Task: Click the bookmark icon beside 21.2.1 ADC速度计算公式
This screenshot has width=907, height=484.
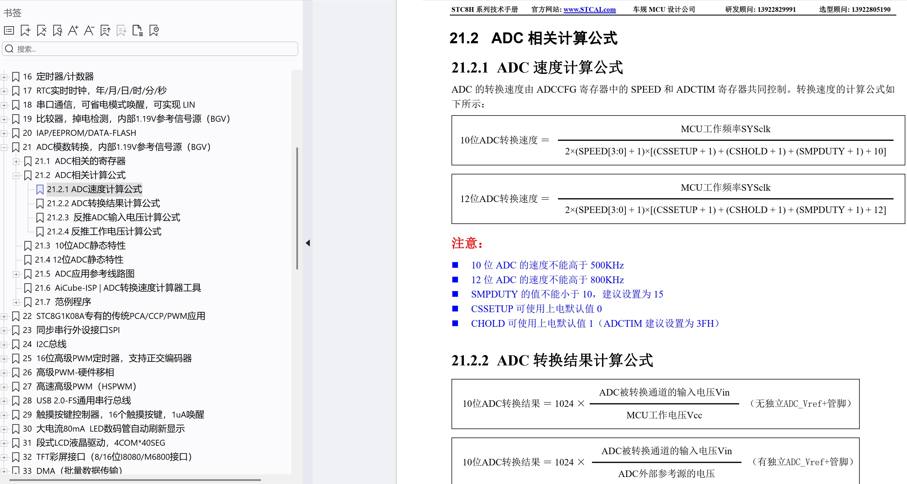Action: coord(40,190)
